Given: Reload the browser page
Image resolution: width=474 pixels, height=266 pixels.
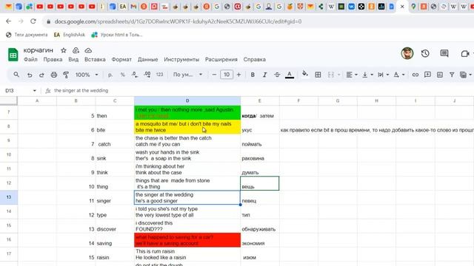Looking at the screenshot, I should click(x=33, y=21).
